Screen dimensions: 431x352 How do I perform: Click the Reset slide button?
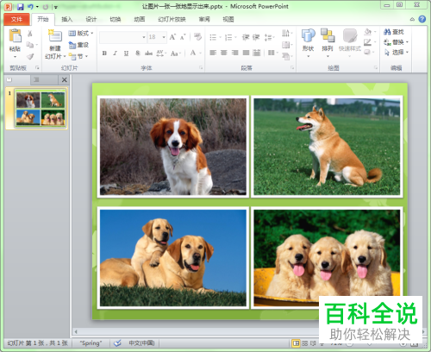(x=78, y=45)
